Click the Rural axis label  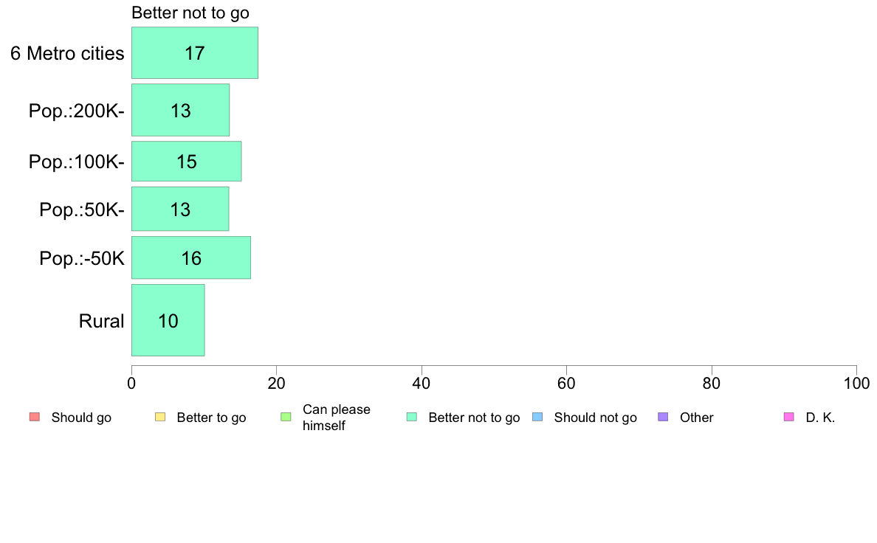point(101,321)
